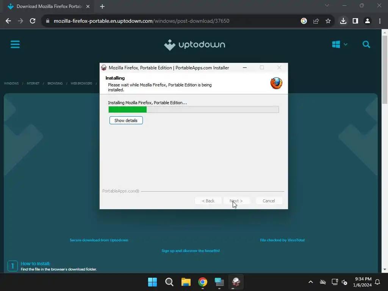
Task: Click File checked by VirusTotal
Action: pyautogui.click(x=282, y=240)
